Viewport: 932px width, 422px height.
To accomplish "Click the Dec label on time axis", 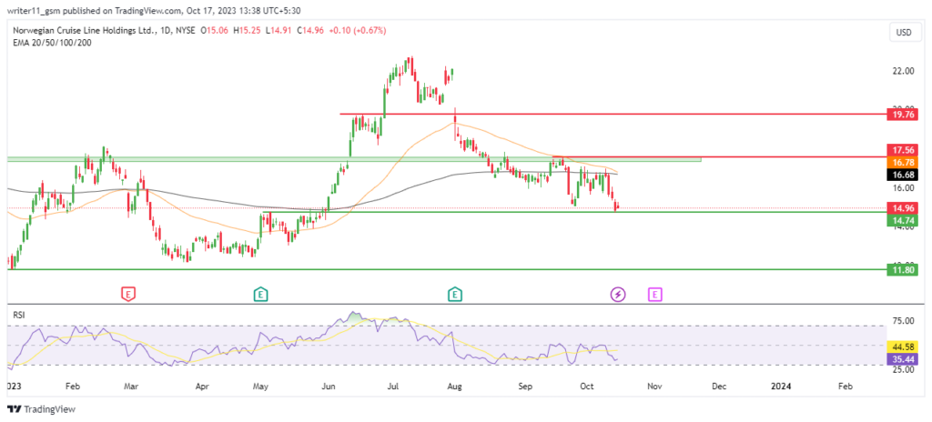I will 719,387.
